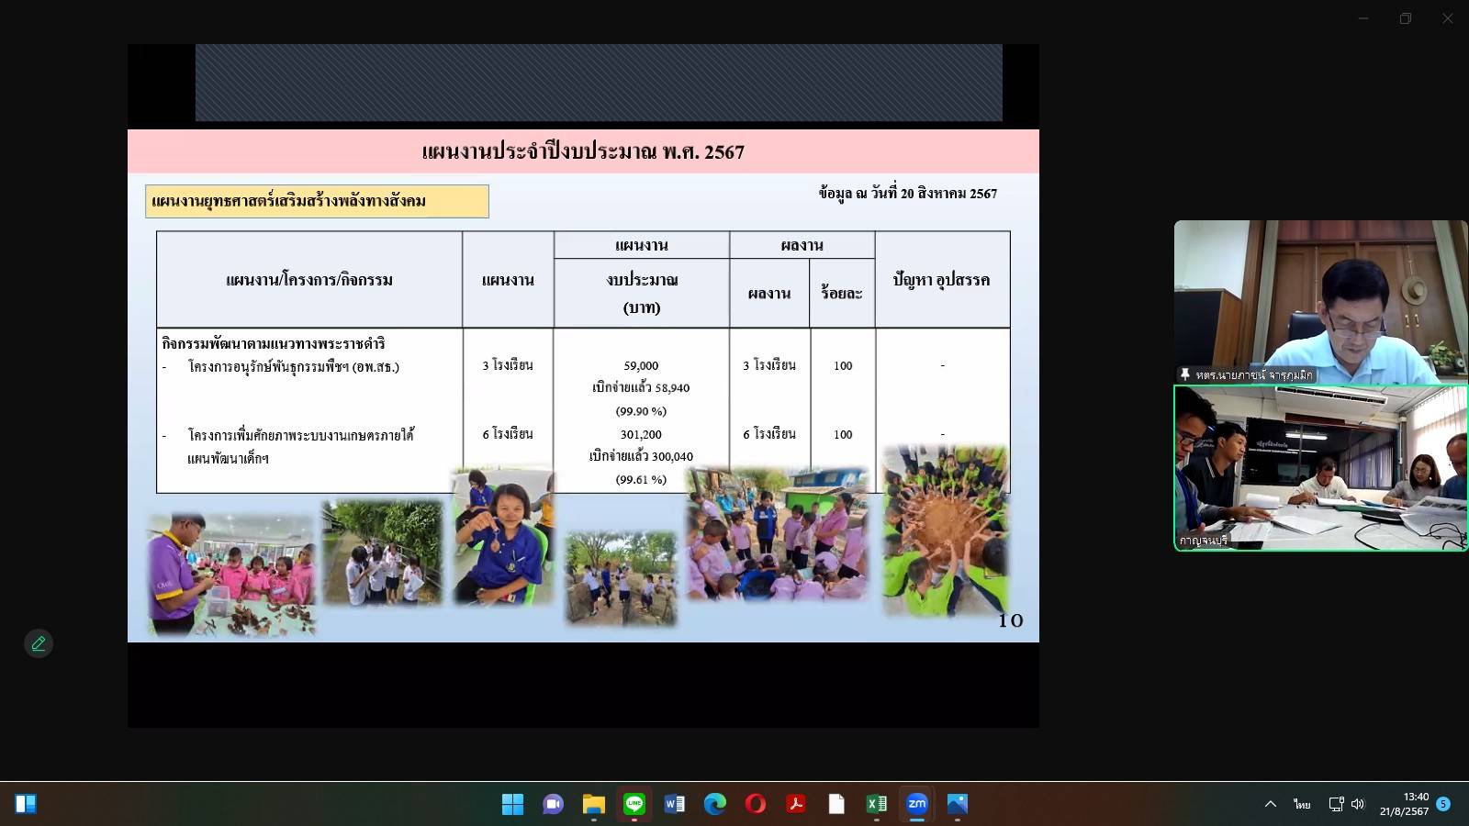
Task: Click the row โครงการอนุรักษ์พันธุกรรมพืชฯ (อพ.สธ.)
Action: [294, 367]
